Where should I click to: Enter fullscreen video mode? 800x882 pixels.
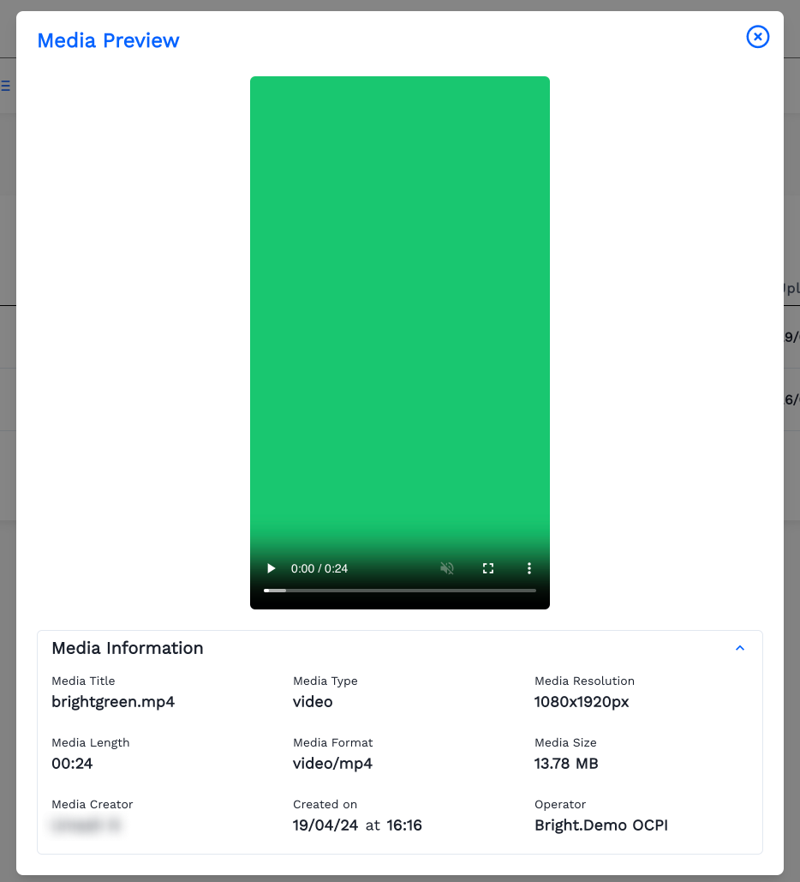pyautogui.click(x=488, y=568)
